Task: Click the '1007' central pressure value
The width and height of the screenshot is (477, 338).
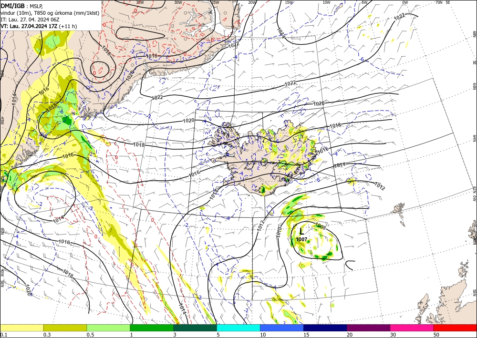Action: 301,239
